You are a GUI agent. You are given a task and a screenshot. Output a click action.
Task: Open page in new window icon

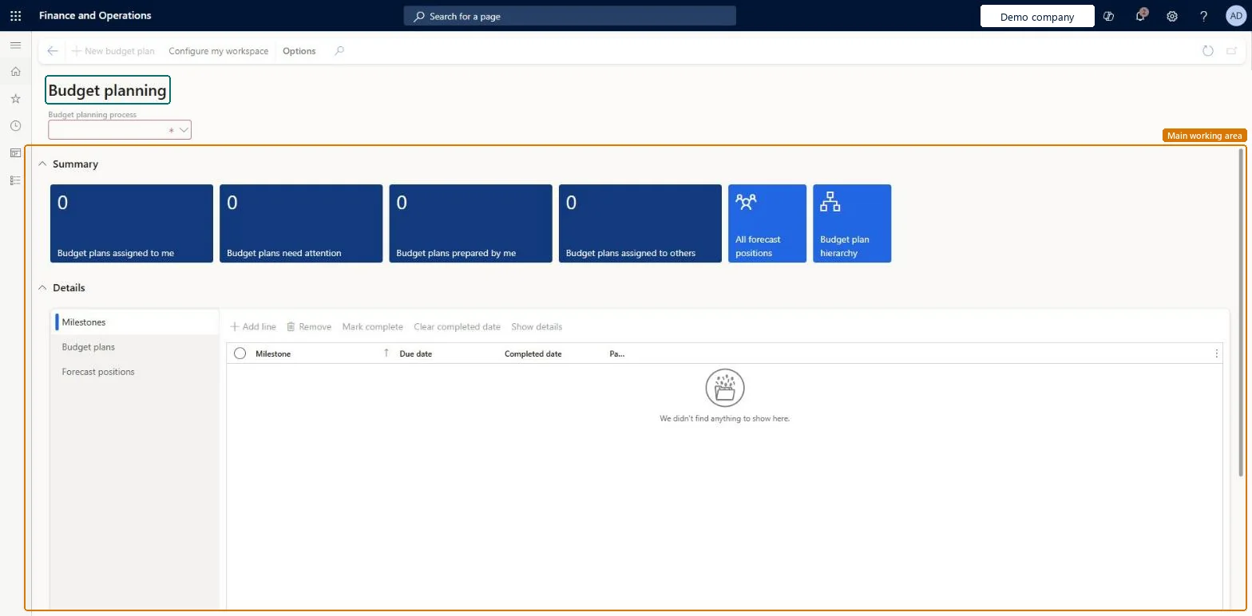click(x=1233, y=51)
